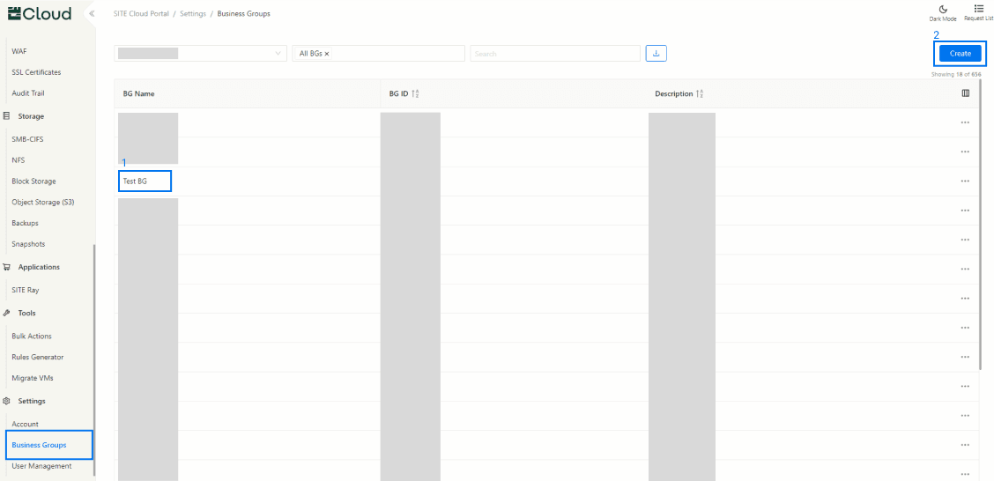
Task: Collapse the sidebar with double-chevron icon
Action: click(92, 13)
